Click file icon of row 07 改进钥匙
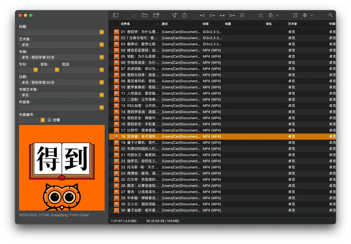351x244 pixels. click(116, 69)
